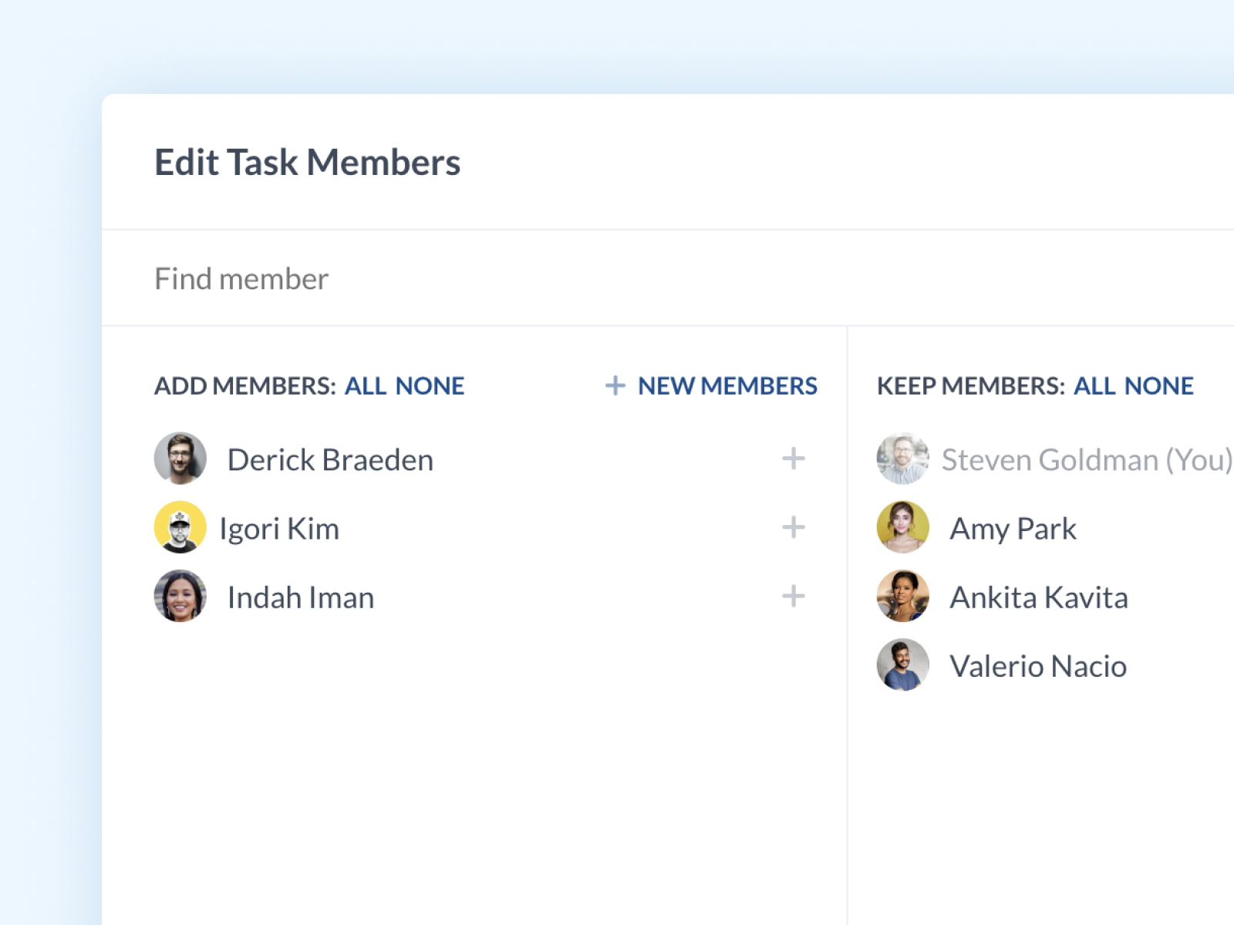Click Derick Braeden's avatar photo
This screenshot has width=1234, height=925.
pyautogui.click(x=180, y=459)
